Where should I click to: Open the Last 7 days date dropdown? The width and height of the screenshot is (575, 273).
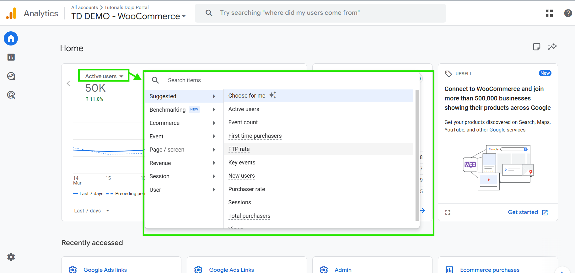click(x=92, y=211)
